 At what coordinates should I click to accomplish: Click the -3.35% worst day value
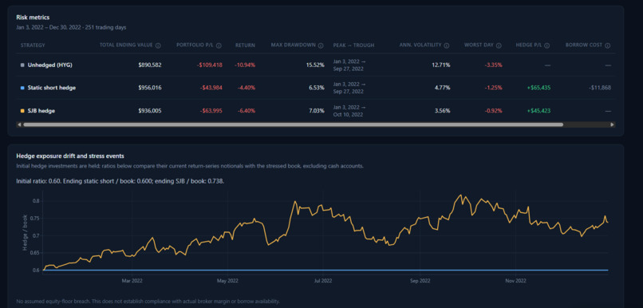point(493,65)
